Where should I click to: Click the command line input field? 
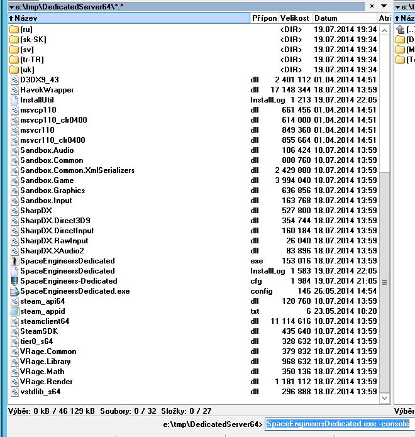coord(340,424)
